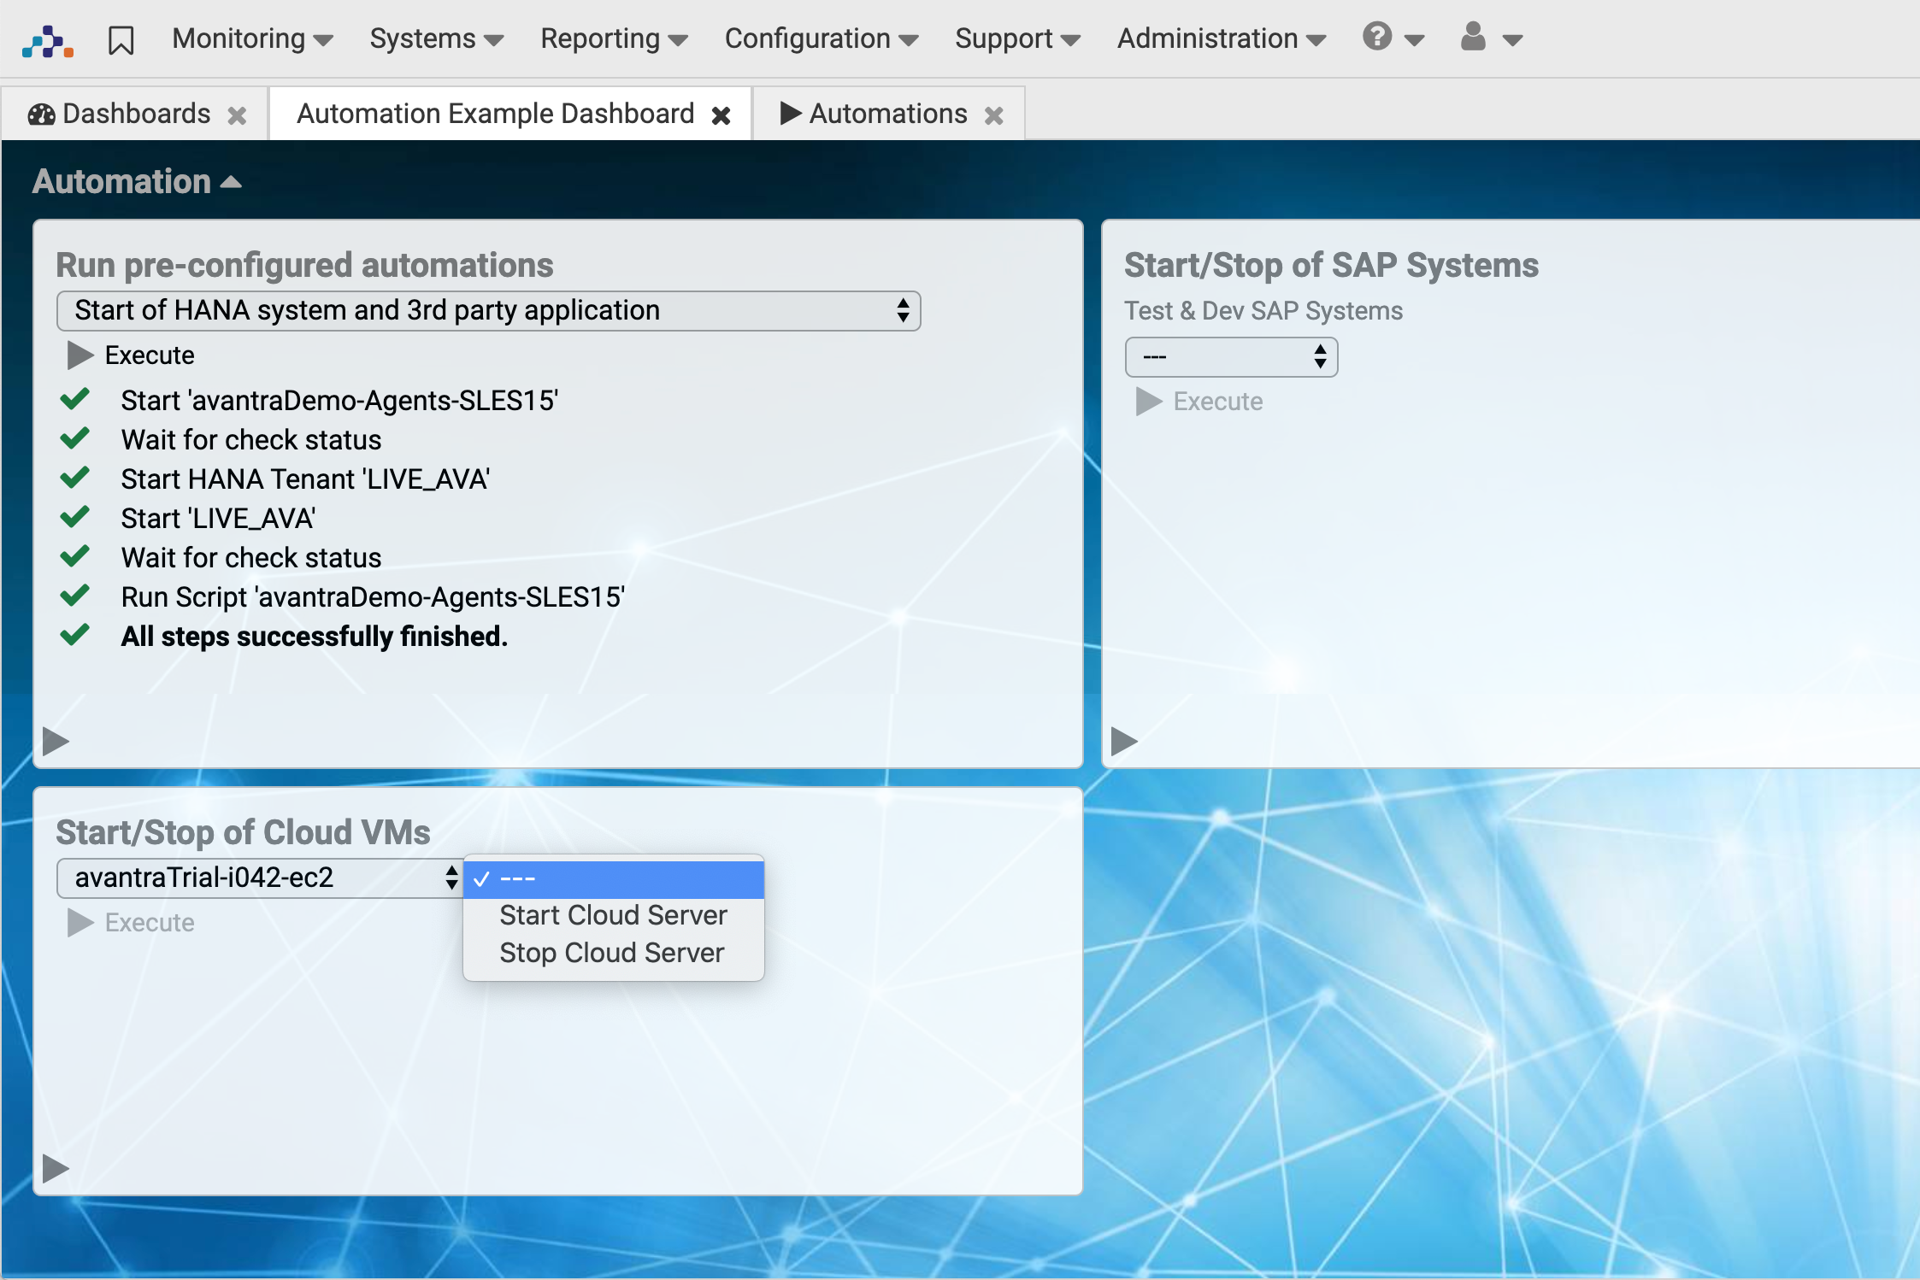Click the bookmark icon in the top navigation bar
The width and height of the screenshot is (1920, 1280).
(x=119, y=38)
